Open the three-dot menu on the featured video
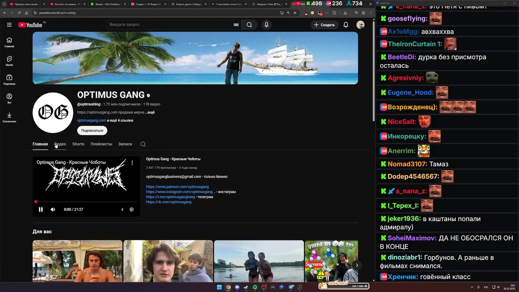Image resolution: width=519 pixels, height=292 pixels. [x=132, y=163]
